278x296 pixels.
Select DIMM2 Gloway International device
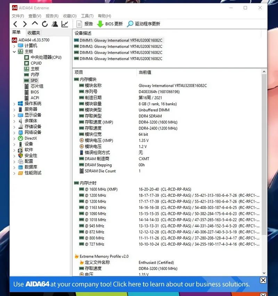click(118, 46)
